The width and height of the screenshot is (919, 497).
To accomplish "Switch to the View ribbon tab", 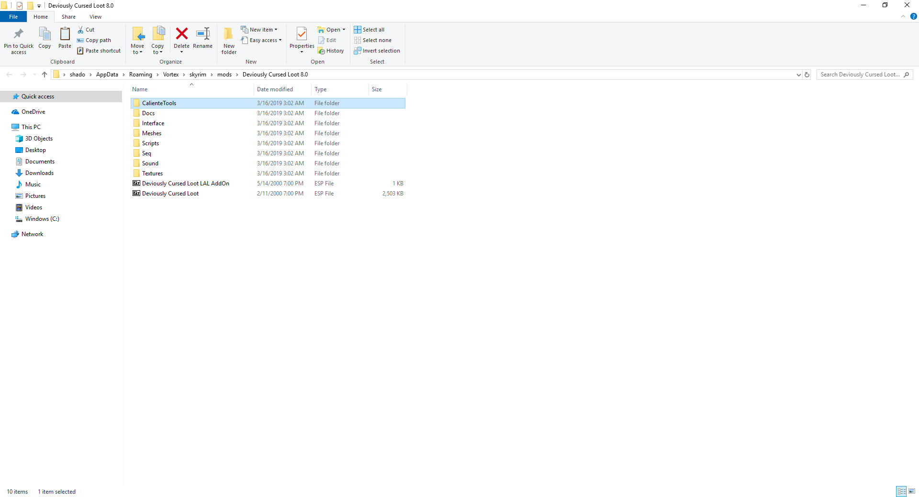I will pos(95,17).
